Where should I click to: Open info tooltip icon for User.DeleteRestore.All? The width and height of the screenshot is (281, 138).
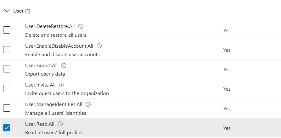tap(81, 26)
